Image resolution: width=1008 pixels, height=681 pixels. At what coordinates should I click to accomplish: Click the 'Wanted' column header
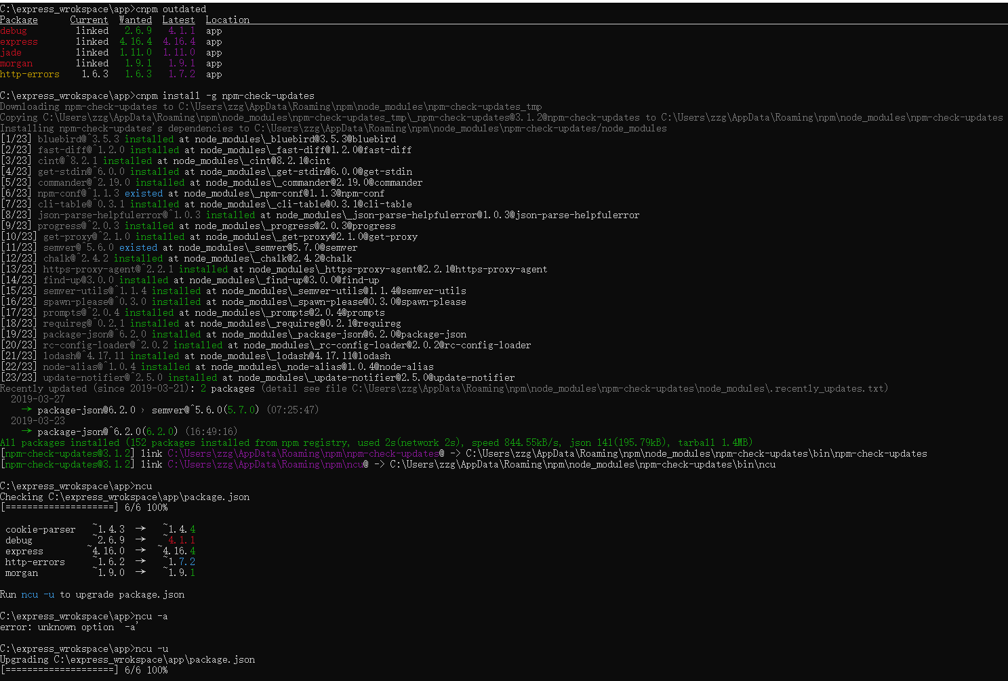point(136,20)
